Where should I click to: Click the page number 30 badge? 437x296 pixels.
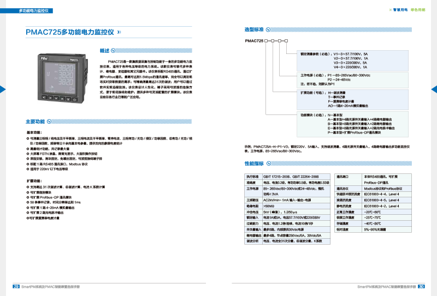click(x=421, y=285)
